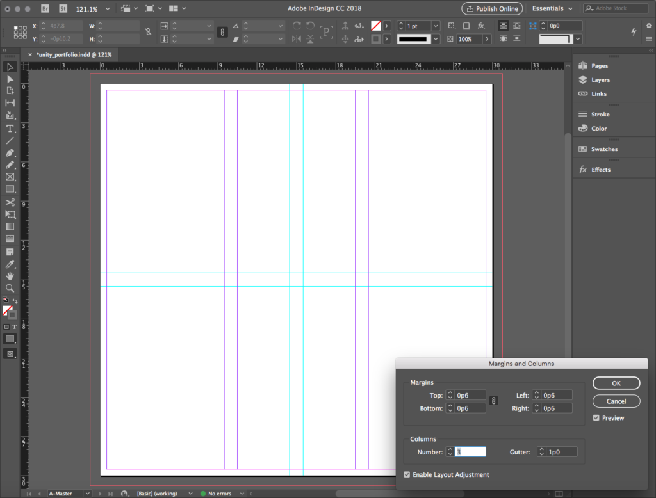The image size is (656, 498).
Task: Activate the Hand tool
Action: click(10, 276)
